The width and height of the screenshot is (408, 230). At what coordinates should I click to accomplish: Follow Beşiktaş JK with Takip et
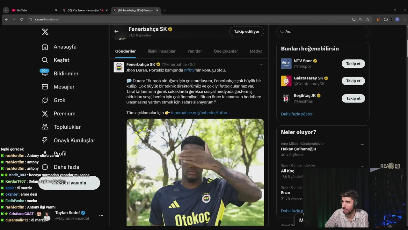(x=353, y=98)
